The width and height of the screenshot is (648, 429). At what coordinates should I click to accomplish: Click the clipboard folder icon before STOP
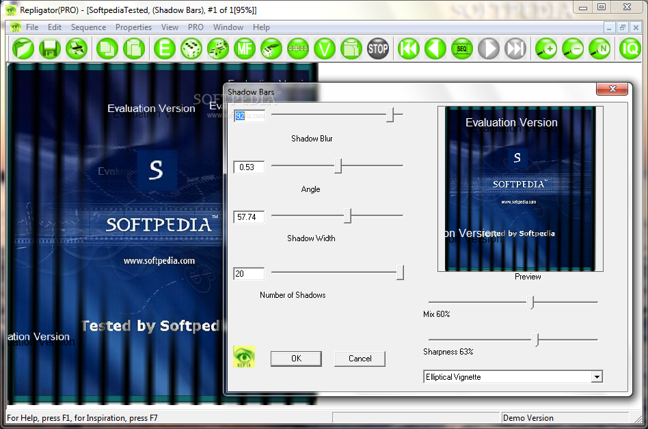351,49
